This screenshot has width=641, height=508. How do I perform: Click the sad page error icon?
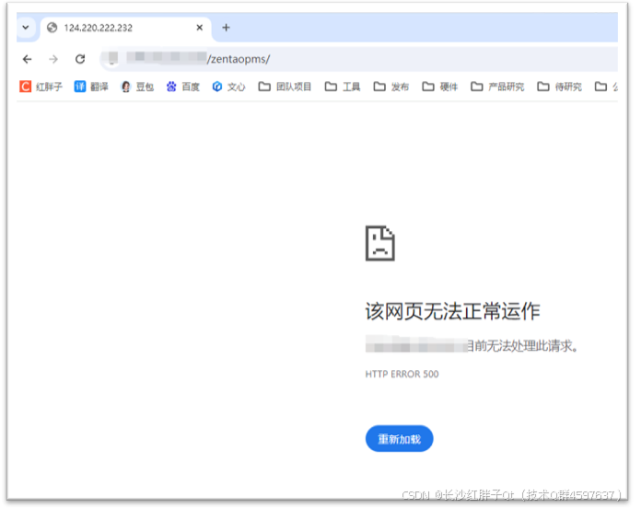pyautogui.click(x=380, y=243)
